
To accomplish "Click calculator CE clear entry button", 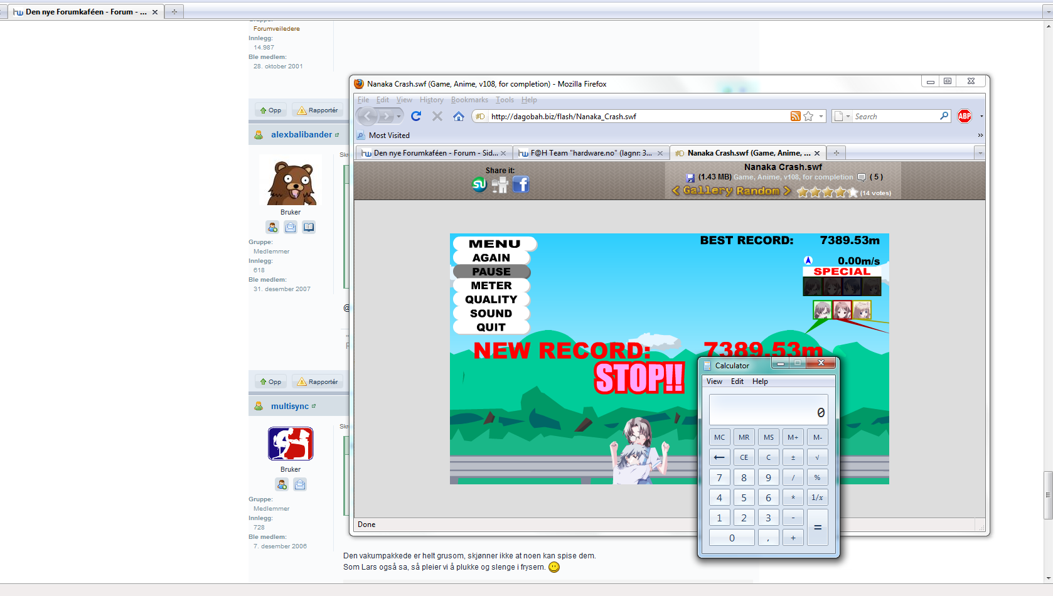I will tap(744, 457).
